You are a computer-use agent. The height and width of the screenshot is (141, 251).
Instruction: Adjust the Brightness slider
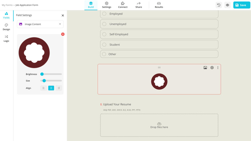[51, 74]
